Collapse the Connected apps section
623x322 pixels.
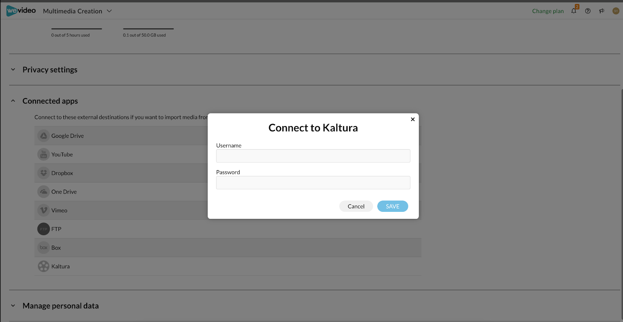click(x=13, y=101)
